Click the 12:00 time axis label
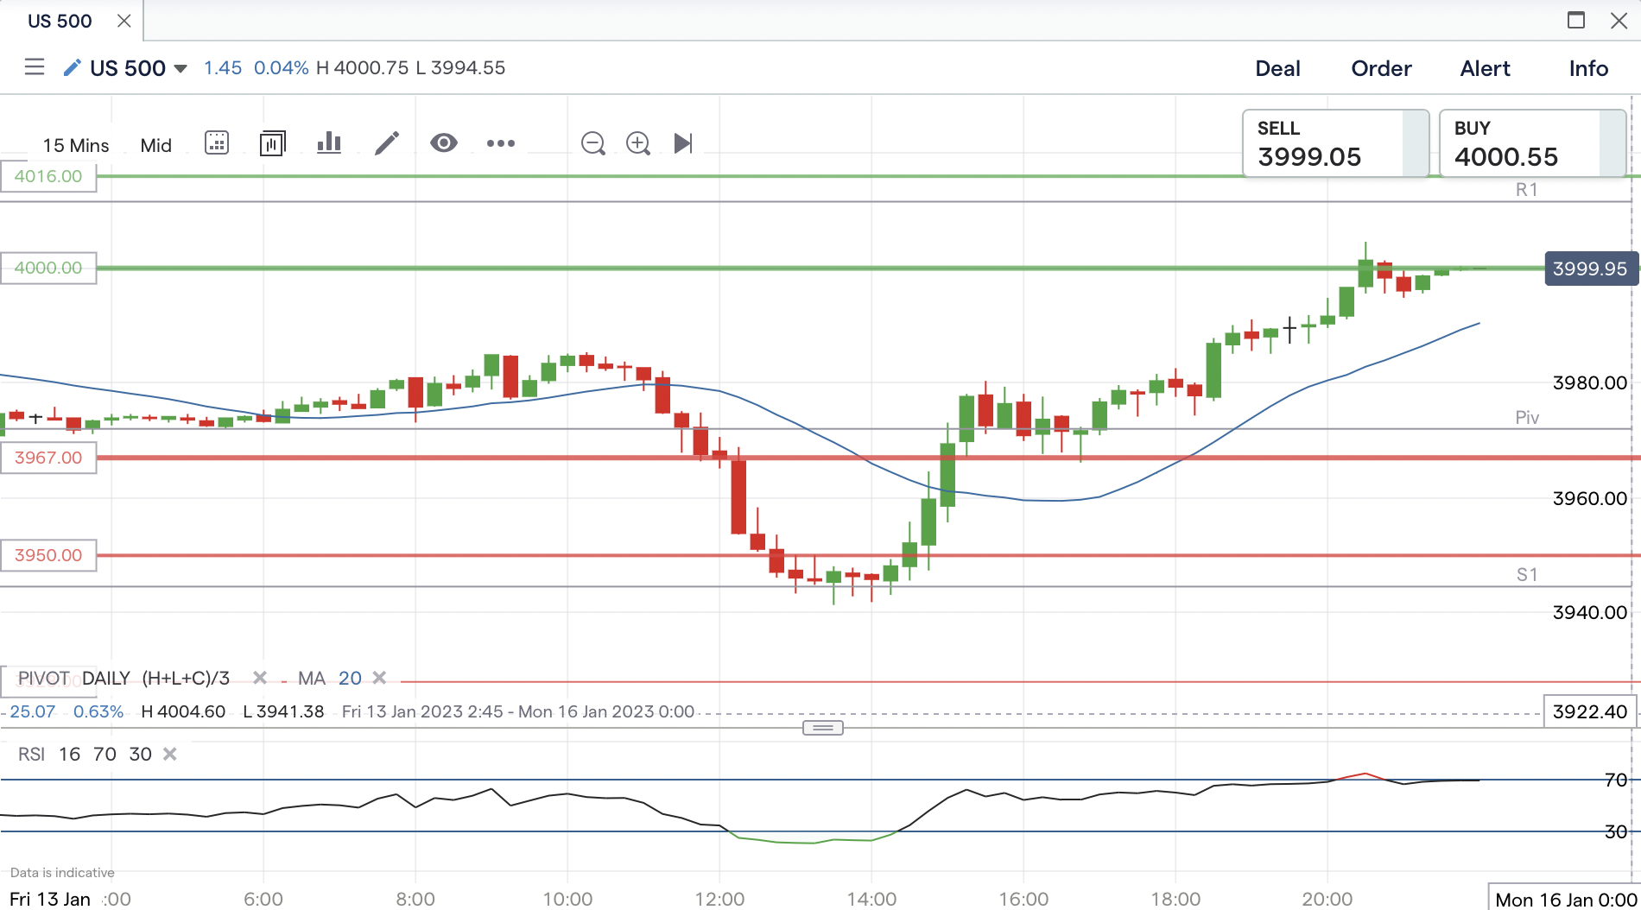 (719, 899)
